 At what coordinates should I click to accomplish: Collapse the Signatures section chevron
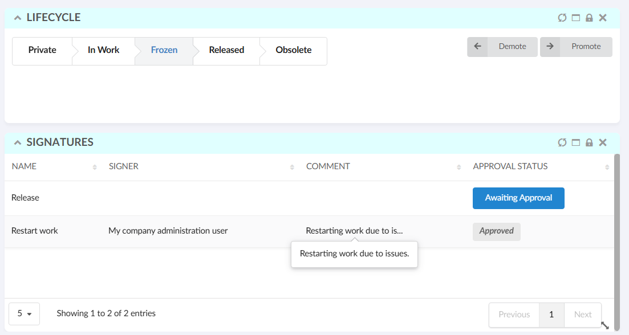(18, 142)
